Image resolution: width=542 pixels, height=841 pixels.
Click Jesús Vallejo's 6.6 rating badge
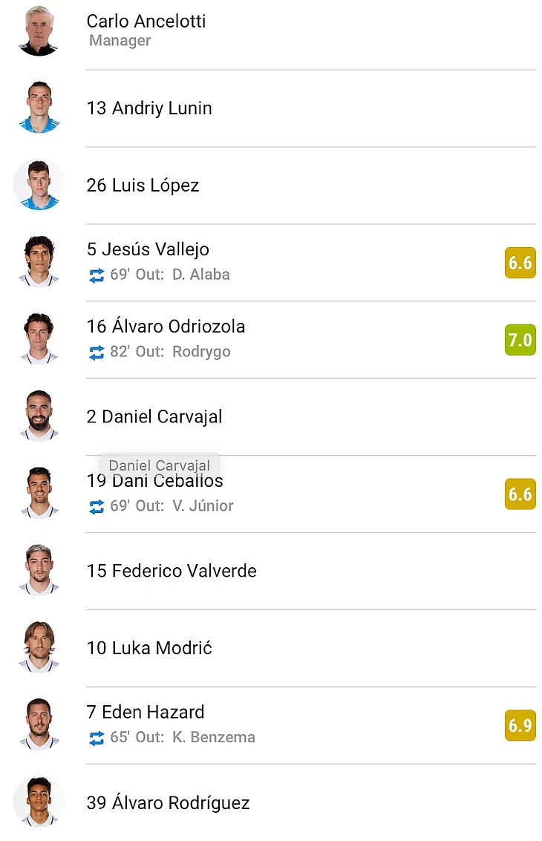pyautogui.click(x=520, y=263)
